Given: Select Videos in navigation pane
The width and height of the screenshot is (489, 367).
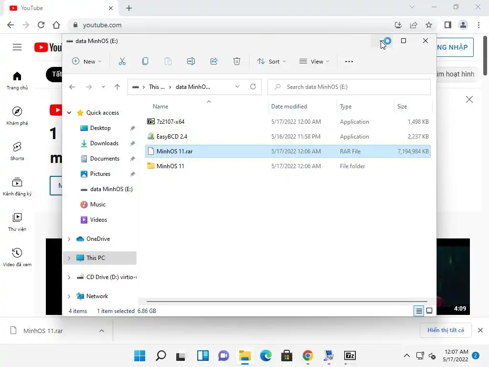Looking at the screenshot, I should point(98,220).
